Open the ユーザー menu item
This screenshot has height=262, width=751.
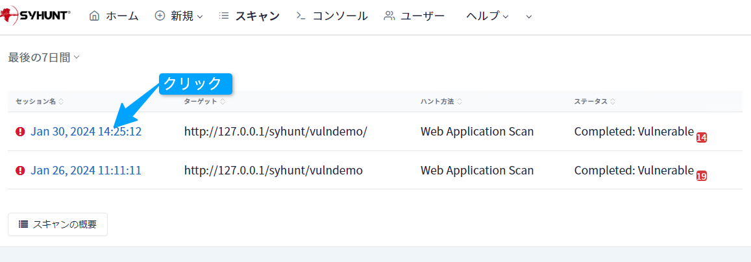coord(423,16)
